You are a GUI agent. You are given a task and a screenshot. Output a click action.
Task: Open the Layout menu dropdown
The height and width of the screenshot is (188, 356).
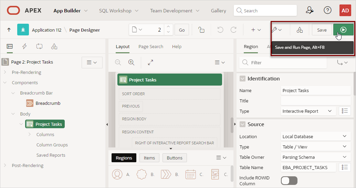point(220,62)
